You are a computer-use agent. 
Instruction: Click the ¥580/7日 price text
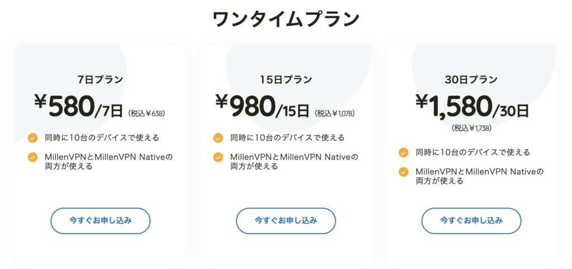78,106
